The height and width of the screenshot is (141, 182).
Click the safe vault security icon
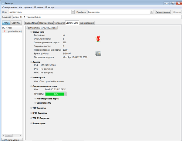98,53
